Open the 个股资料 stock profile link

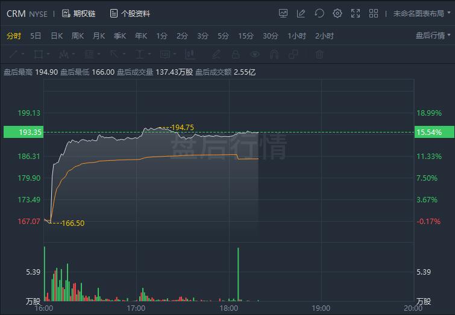click(136, 13)
